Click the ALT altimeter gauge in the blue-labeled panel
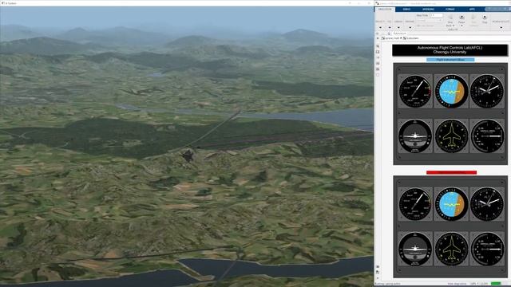 coord(487,92)
